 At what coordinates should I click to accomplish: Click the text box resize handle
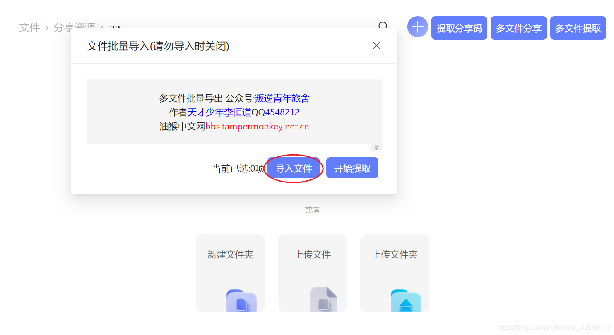tap(376, 148)
